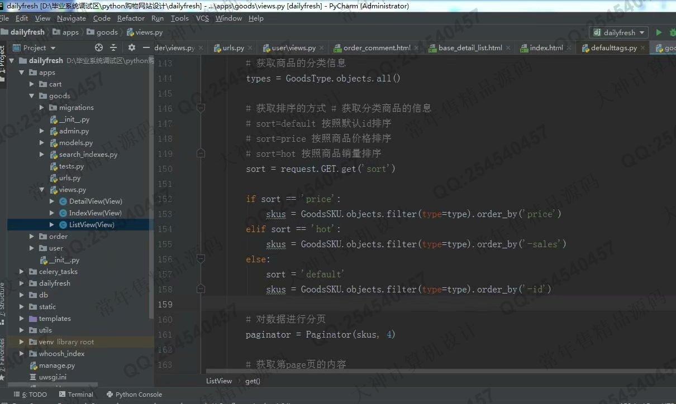Close the defaulttags.py tab
The height and width of the screenshot is (404, 676).
pyautogui.click(x=642, y=48)
